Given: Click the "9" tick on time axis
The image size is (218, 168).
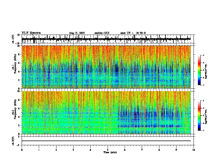Looking at the screenshot, I should tap(176, 150).
